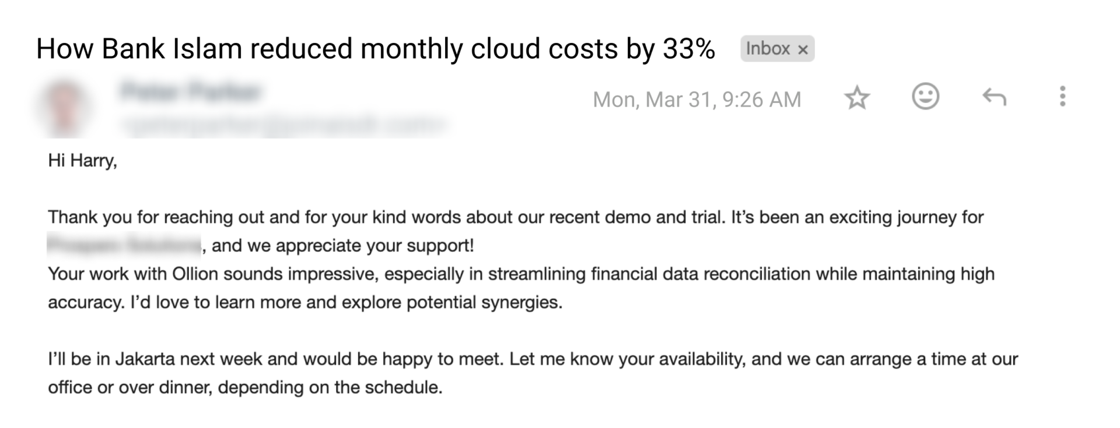Click the word "Ollion" in the email
The height and width of the screenshot is (428, 1120).
pyautogui.click(x=195, y=274)
